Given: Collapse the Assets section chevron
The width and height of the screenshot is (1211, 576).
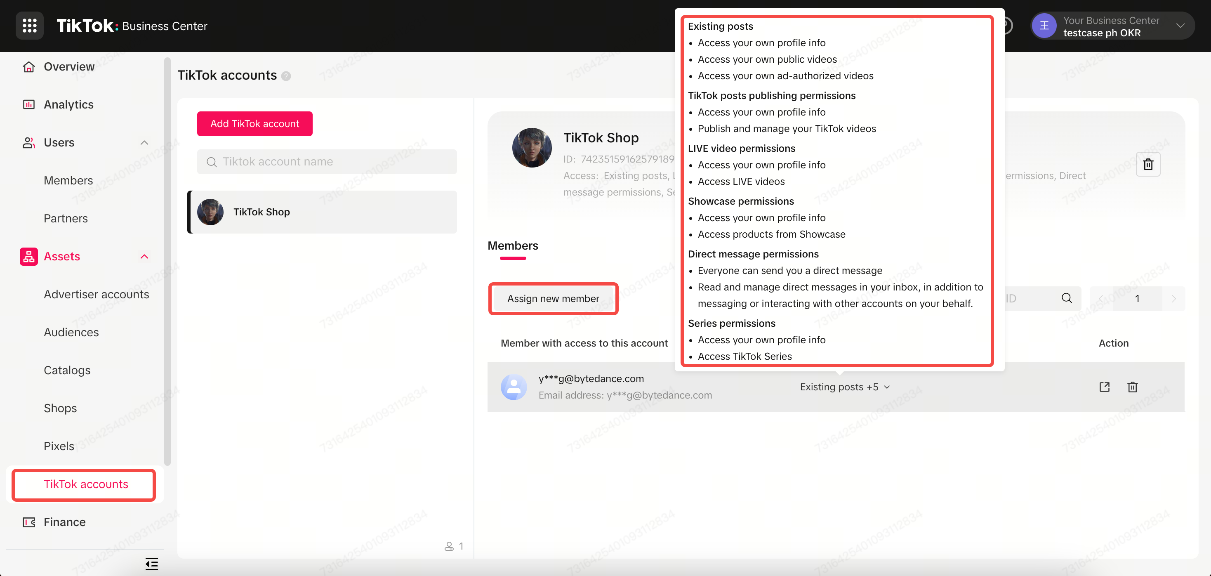Looking at the screenshot, I should pyautogui.click(x=144, y=256).
